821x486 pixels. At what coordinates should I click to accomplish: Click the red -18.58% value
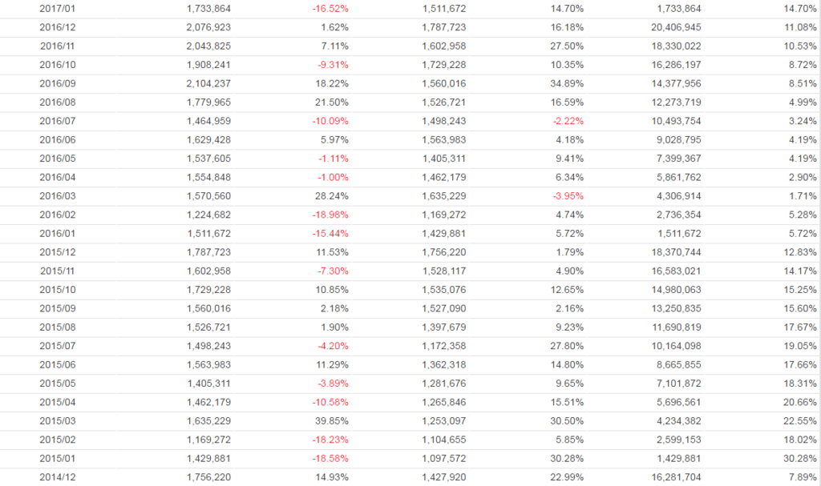tap(330, 459)
